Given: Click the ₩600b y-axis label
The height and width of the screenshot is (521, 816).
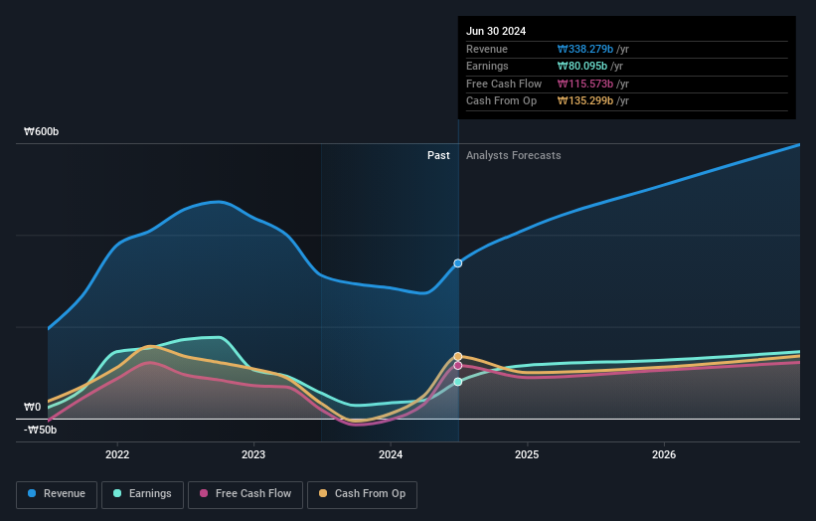Looking at the screenshot, I should pyautogui.click(x=41, y=131).
